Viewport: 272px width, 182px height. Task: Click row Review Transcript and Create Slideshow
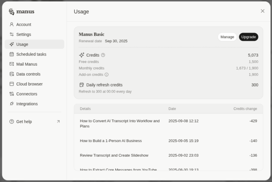168,155
